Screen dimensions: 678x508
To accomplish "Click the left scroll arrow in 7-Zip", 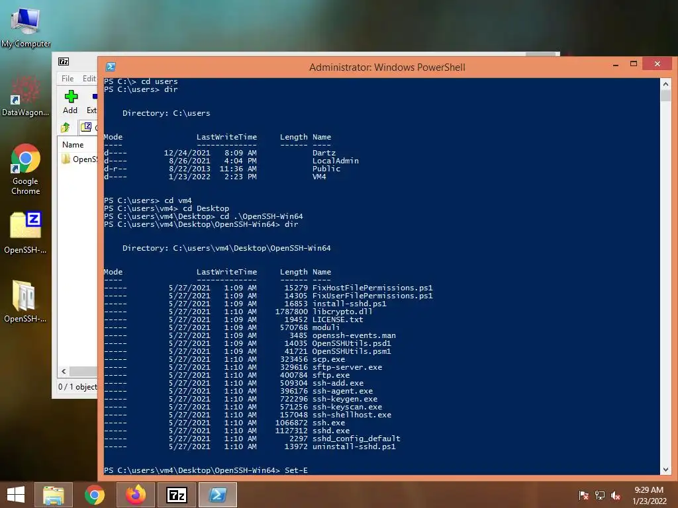I will pyautogui.click(x=64, y=371).
